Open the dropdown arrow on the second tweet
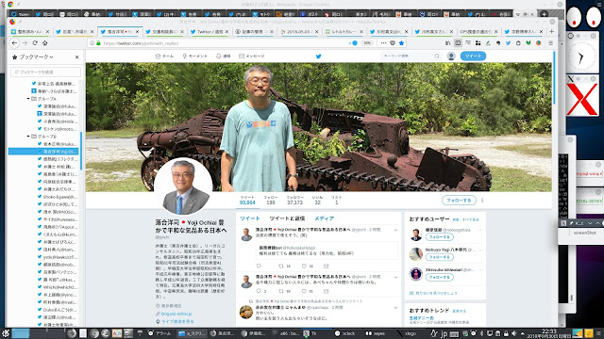604x339 pixels. coord(395,277)
